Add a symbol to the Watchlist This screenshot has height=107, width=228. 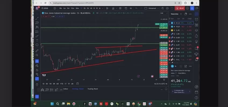click(181, 14)
